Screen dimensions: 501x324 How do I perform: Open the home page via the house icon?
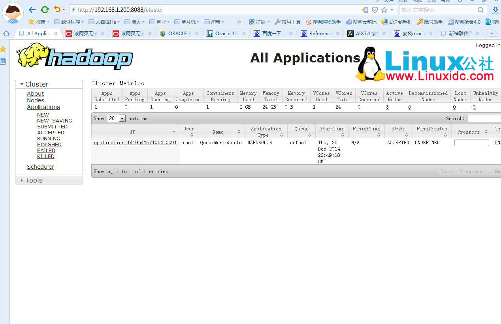point(6,33)
